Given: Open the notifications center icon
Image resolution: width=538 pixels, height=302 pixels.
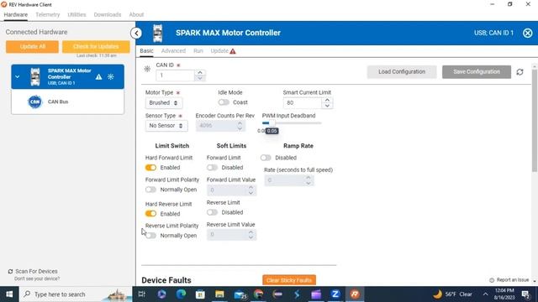Looking at the screenshot, I should click(525, 294).
